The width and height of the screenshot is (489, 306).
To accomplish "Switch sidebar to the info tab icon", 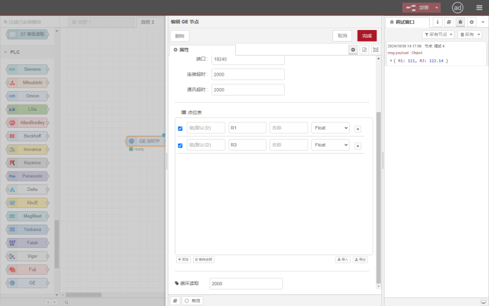I will coord(438,22).
